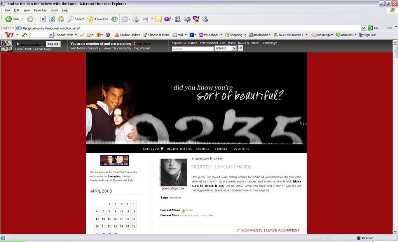398x242 pixels.
Task: Click the Discuss speech bubble icon
Action: (x=187, y=19)
